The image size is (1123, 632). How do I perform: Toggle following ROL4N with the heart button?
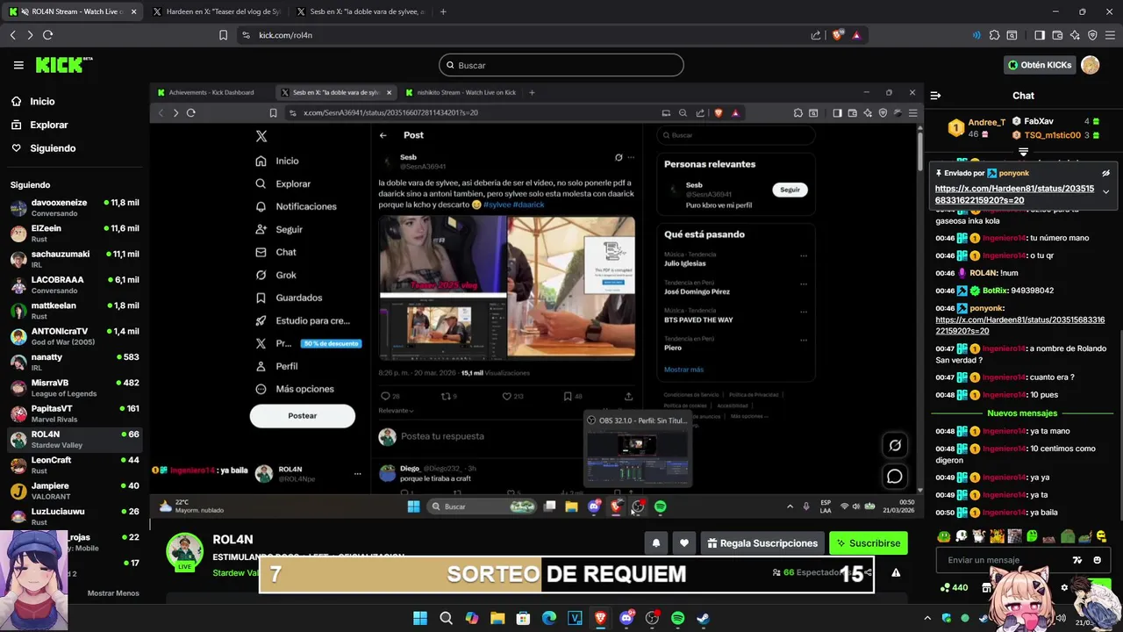[684, 543]
